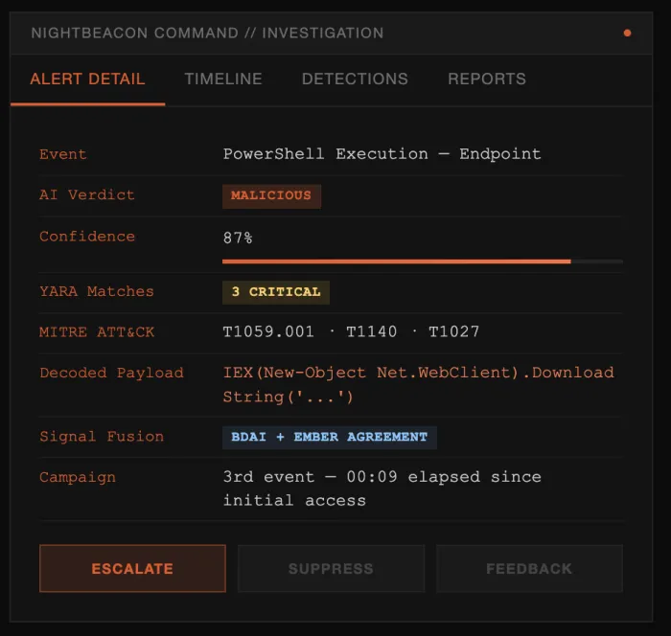The height and width of the screenshot is (636, 671).
Task: Click the 3 Critical YARA badge
Action: [x=276, y=292]
